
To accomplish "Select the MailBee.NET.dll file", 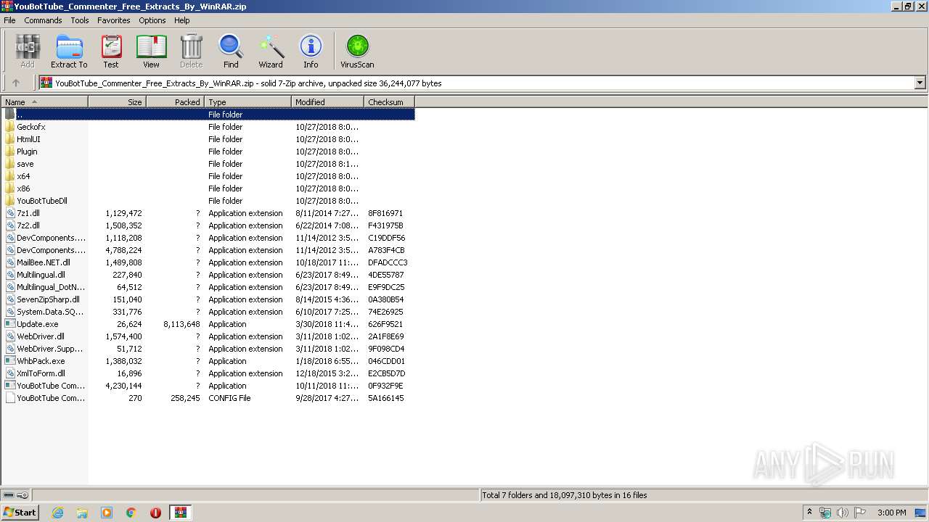I will [x=208, y=262].
